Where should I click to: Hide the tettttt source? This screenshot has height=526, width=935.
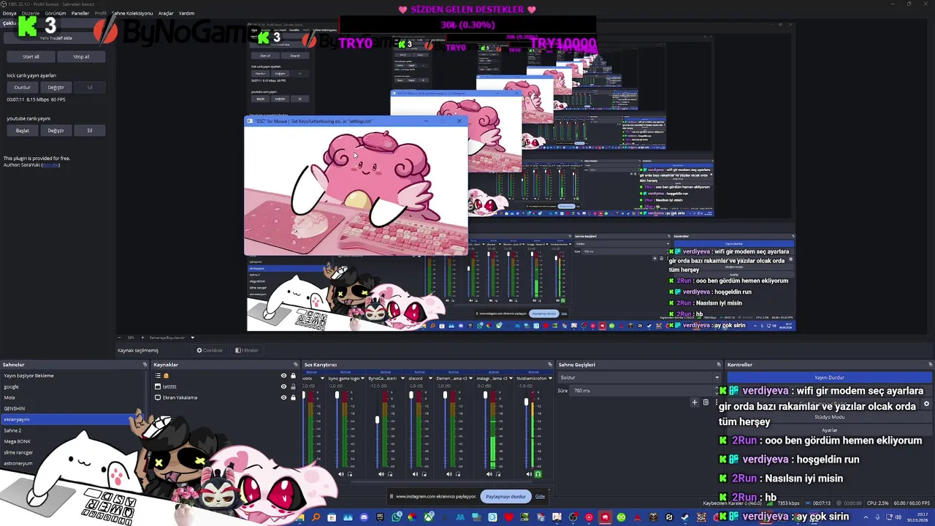coord(283,386)
